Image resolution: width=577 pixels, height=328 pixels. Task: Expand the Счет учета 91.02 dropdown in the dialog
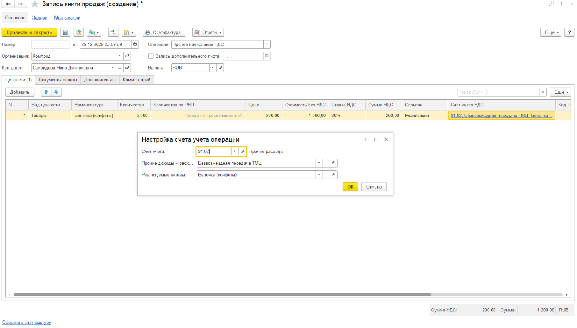coord(234,151)
